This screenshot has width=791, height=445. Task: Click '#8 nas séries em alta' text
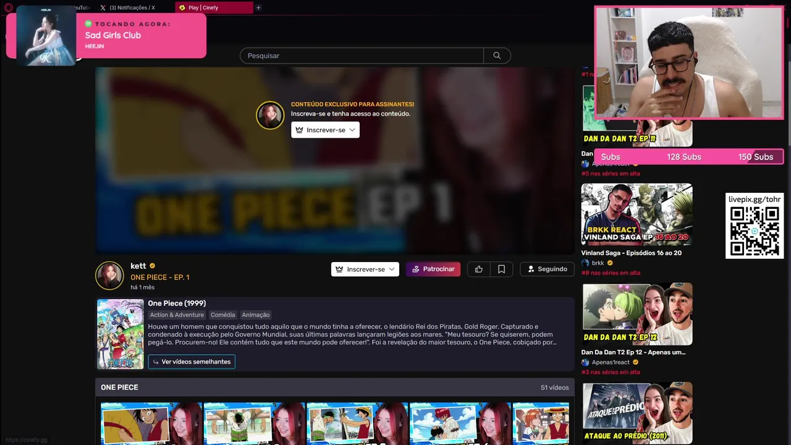(611, 273)
